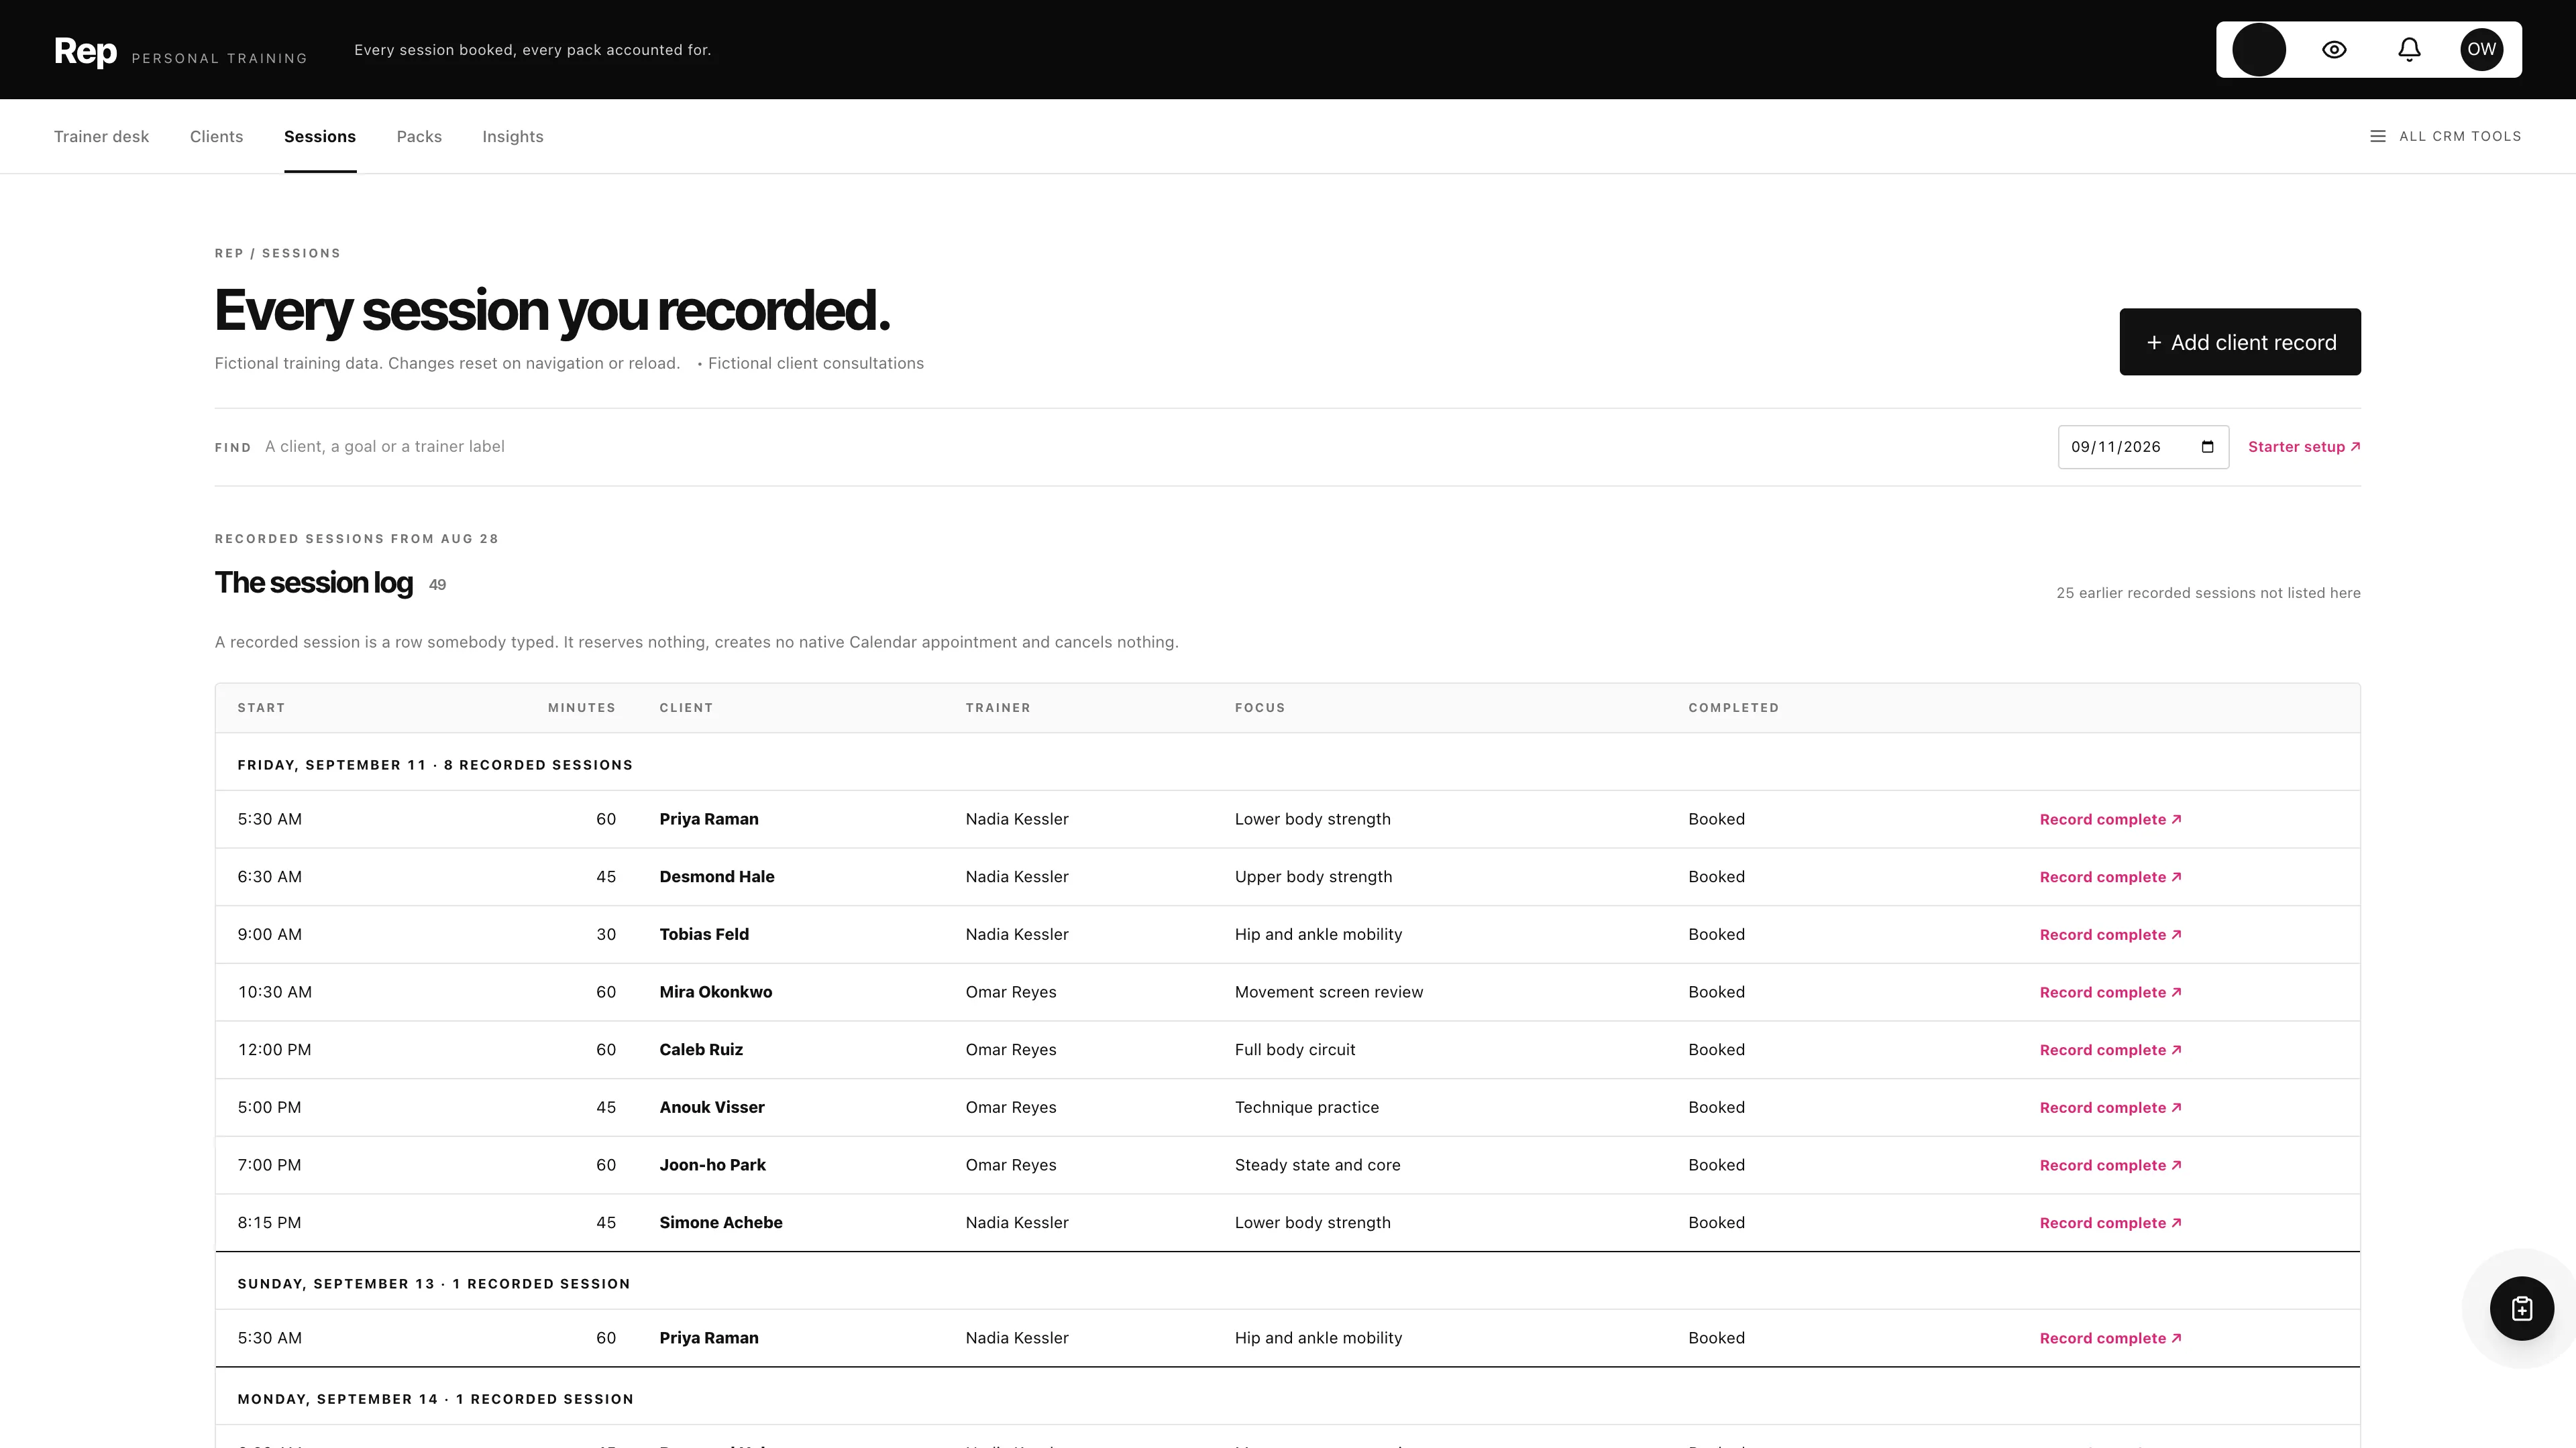
Task: Open the All CRM Tools hamburger menu
Action: click(2445, 136)
